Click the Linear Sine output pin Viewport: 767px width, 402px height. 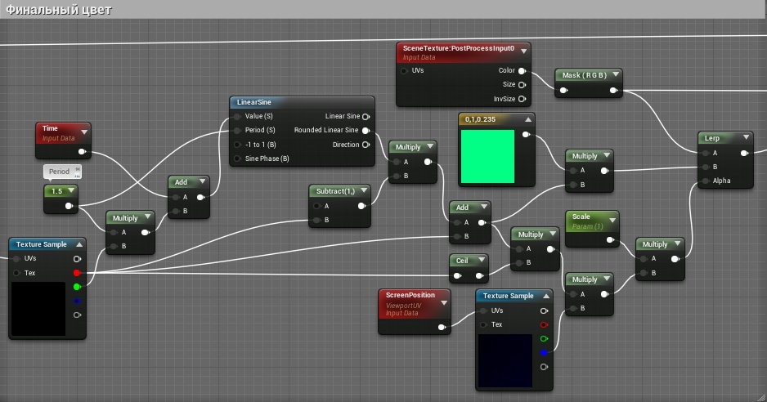point(366,116)
